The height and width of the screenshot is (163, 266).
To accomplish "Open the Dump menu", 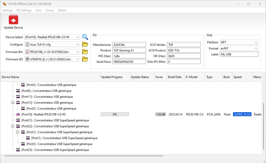I will pos(49,10).
